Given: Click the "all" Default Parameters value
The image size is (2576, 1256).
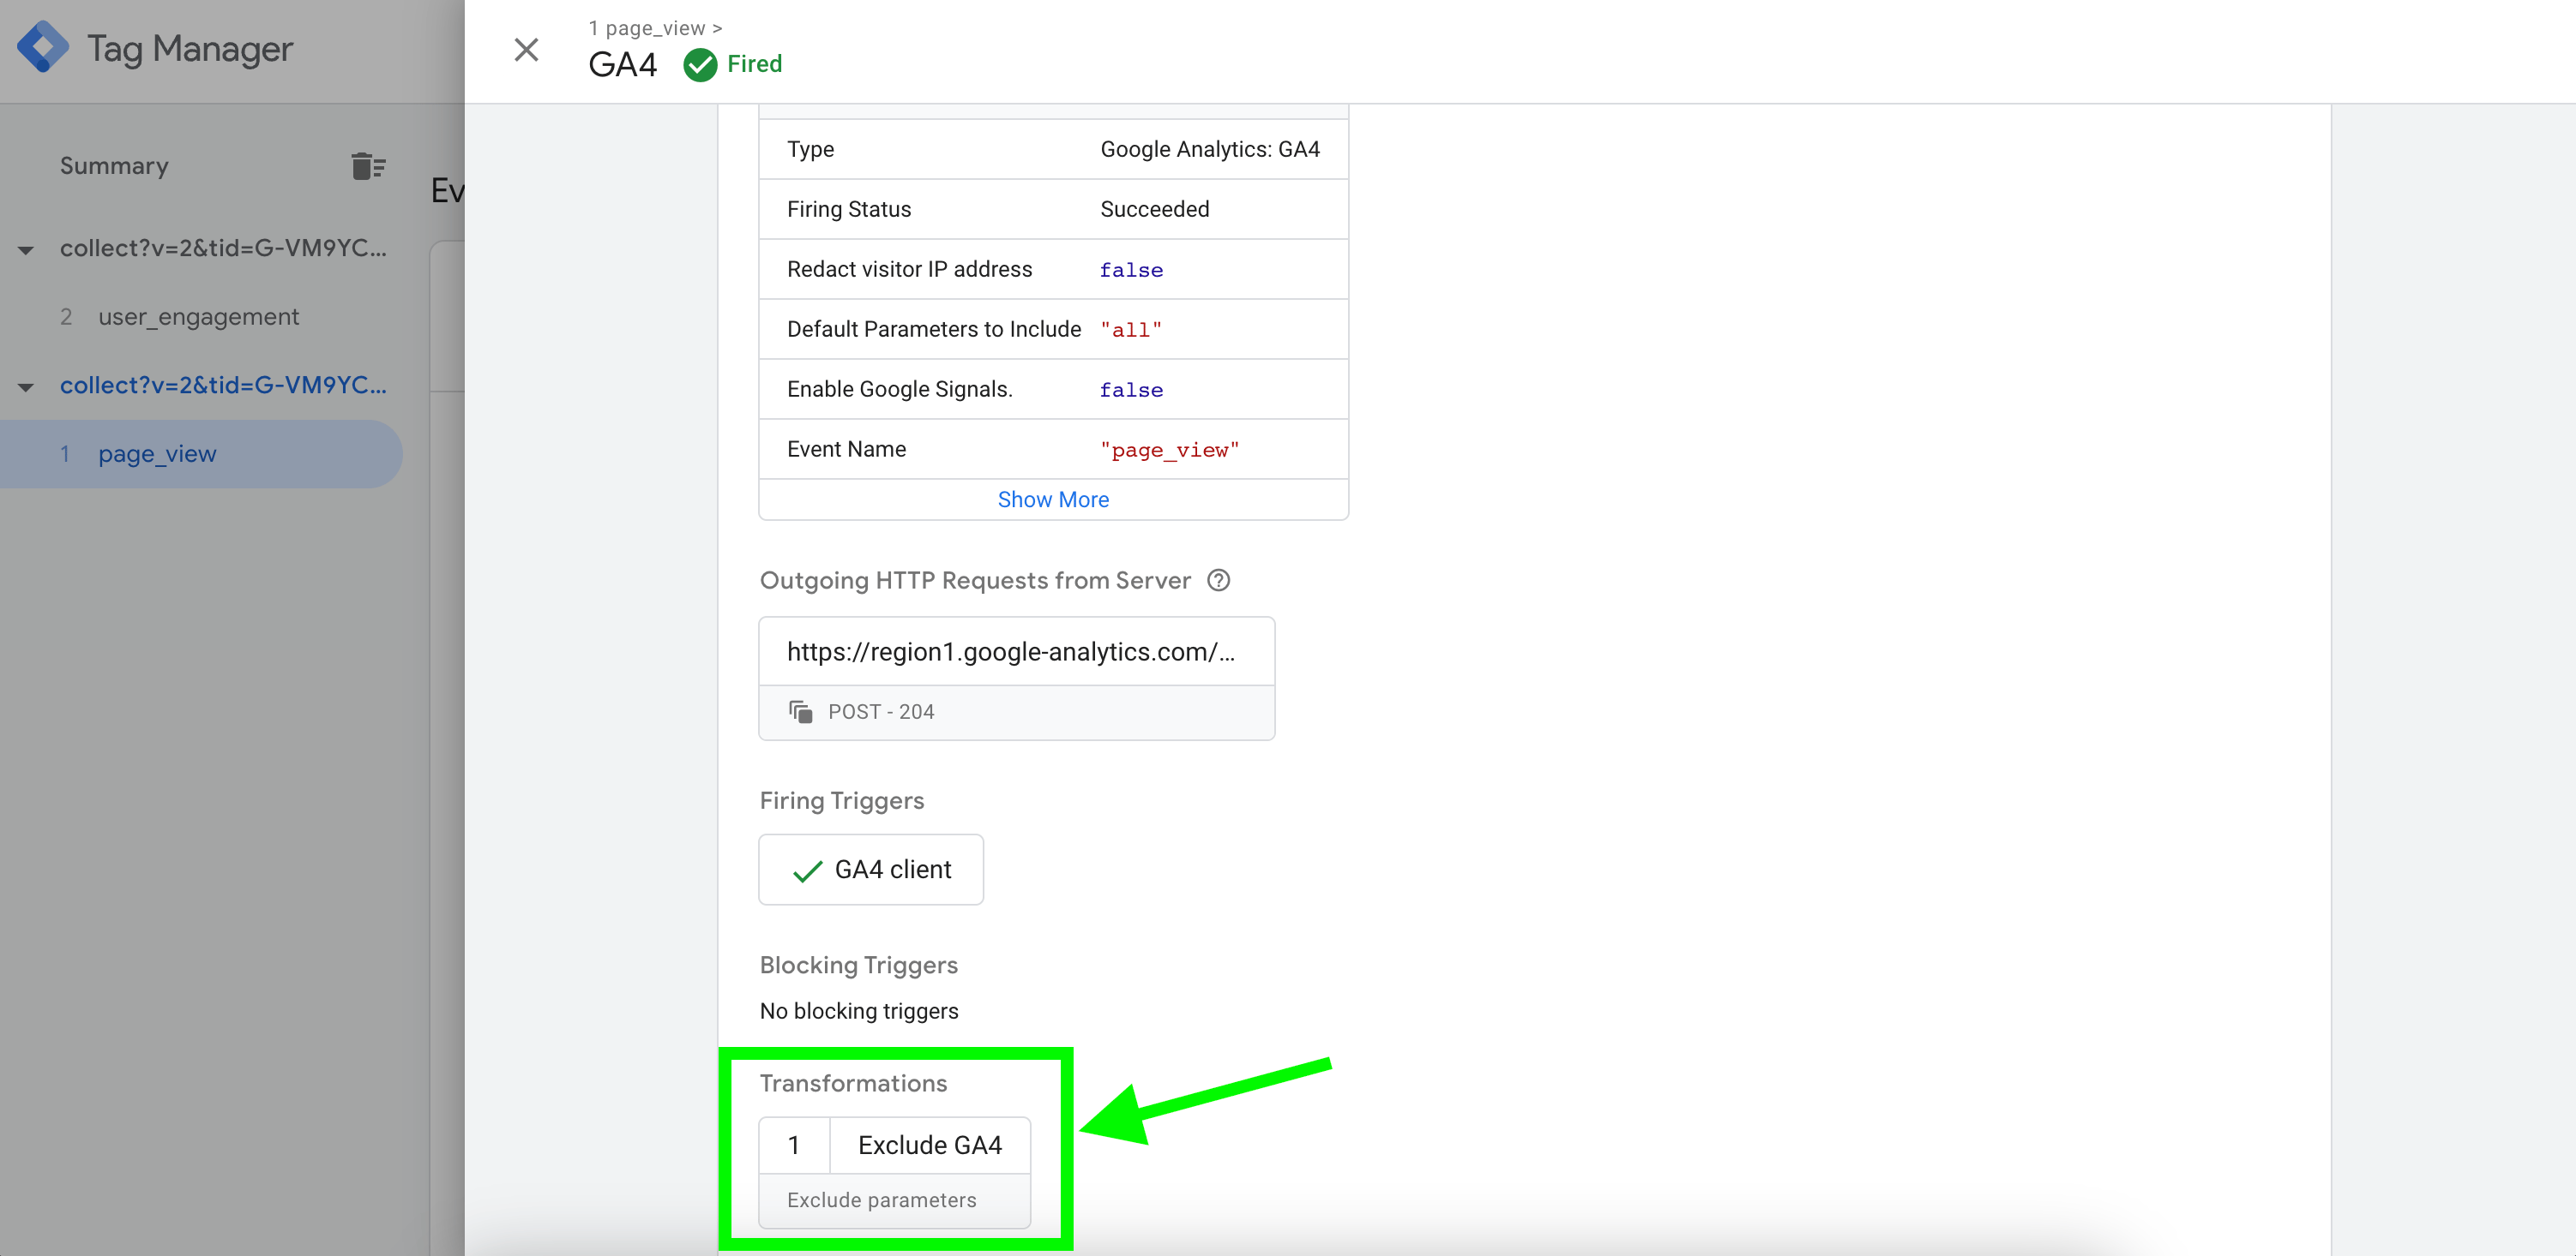Looking at the screenshot, I should 1131,330.
